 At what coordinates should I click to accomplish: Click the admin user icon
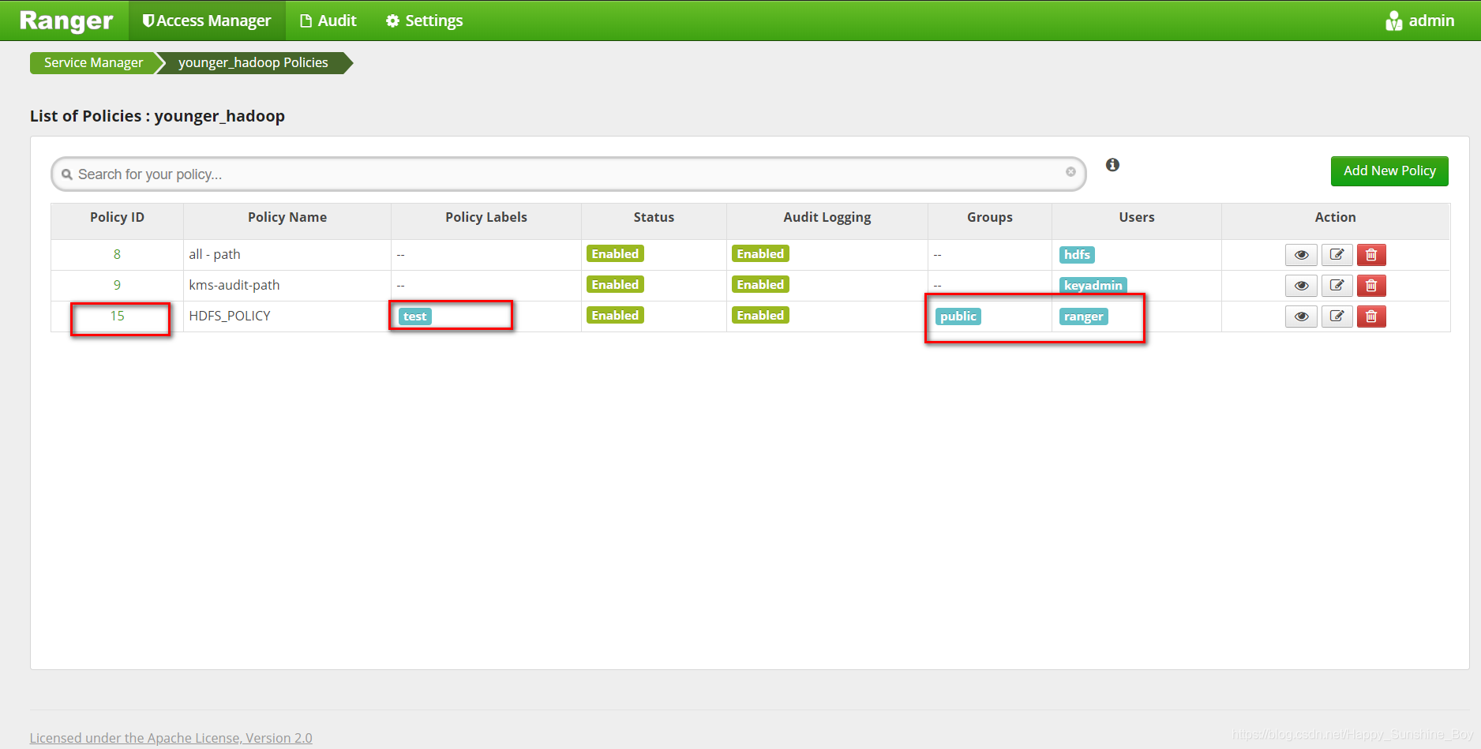pyautogui.click(x=1393, y=21)
